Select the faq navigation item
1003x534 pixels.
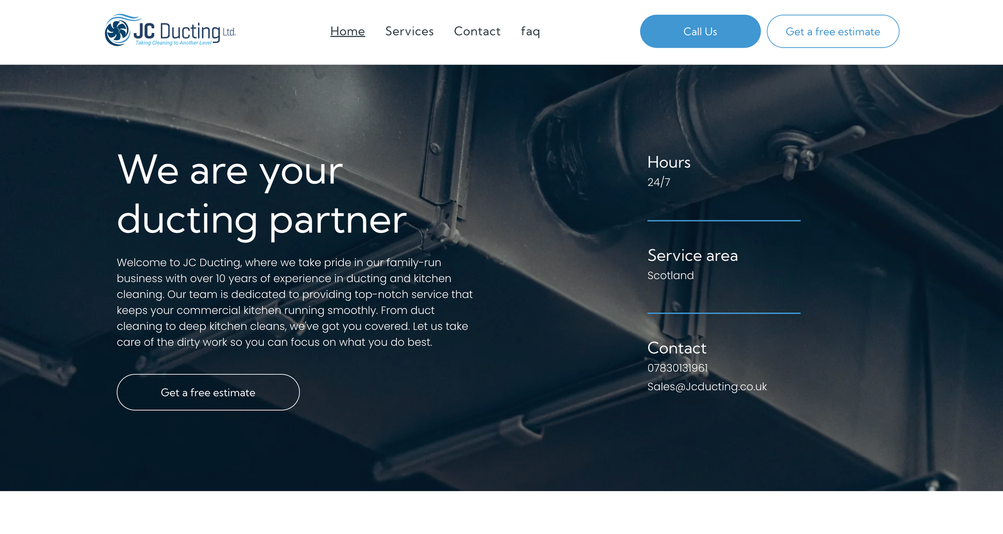pyautogui.click(x=530, y=31)
